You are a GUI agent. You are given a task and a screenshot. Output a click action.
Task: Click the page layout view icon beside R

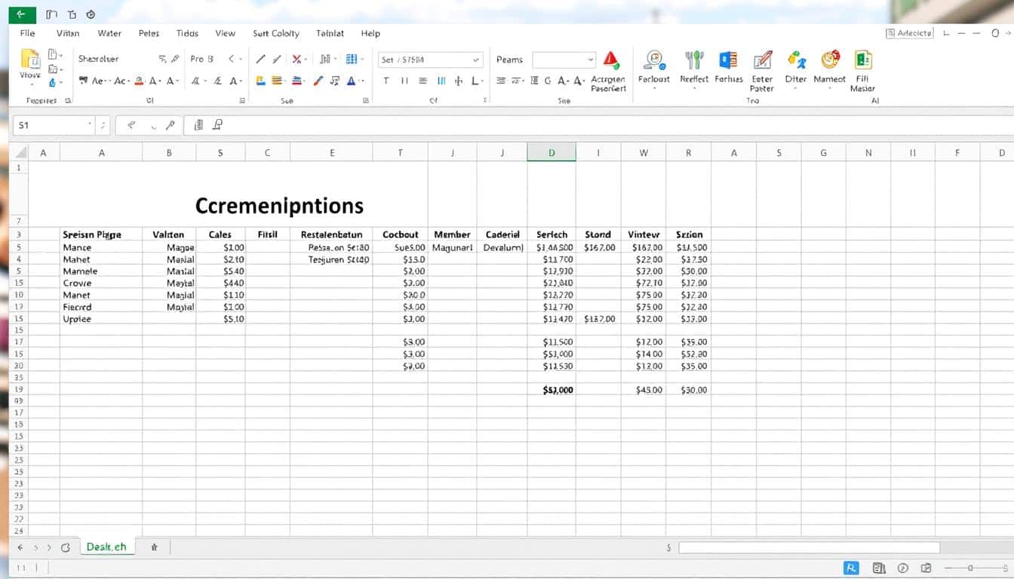pyautogui.click(x=878, y=568)
